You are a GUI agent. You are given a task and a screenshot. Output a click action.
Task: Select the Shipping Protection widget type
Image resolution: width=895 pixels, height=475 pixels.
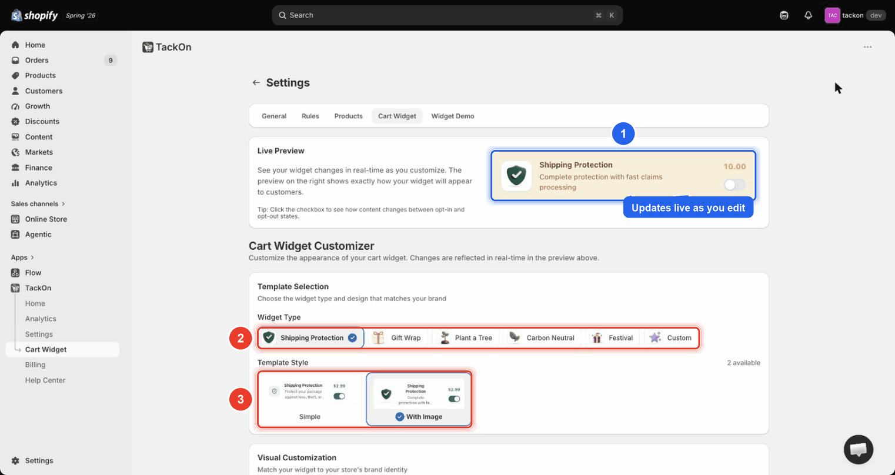point(310,338)
